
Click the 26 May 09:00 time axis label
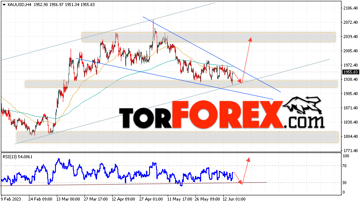tap(207, 199)
